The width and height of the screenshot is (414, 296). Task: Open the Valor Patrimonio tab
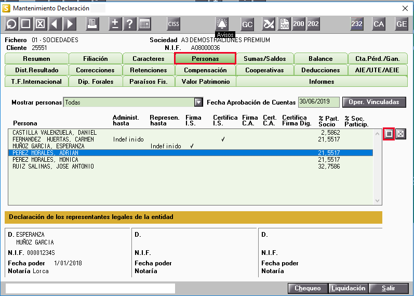205,82
